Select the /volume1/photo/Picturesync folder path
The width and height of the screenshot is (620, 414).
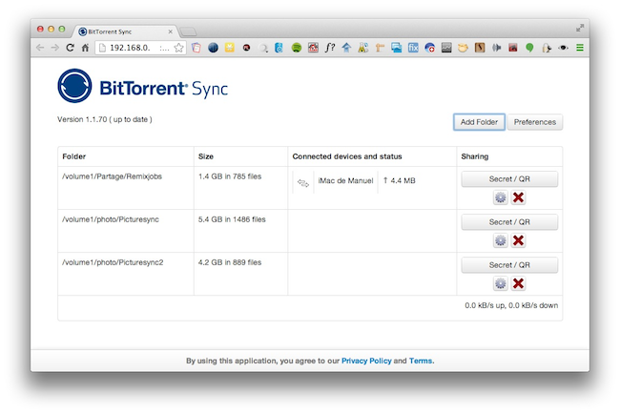point(111,219)
